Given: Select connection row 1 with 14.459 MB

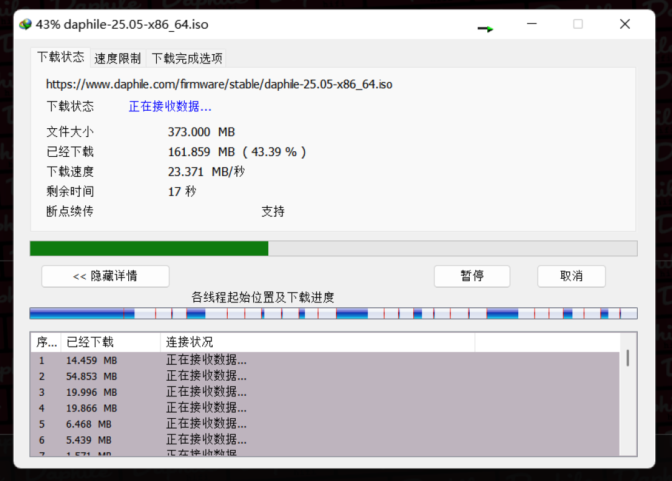Looking at the screenshot, I should tap(325, 360).
